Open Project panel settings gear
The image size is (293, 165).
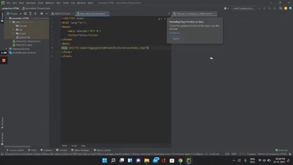[x=42, y=14]
